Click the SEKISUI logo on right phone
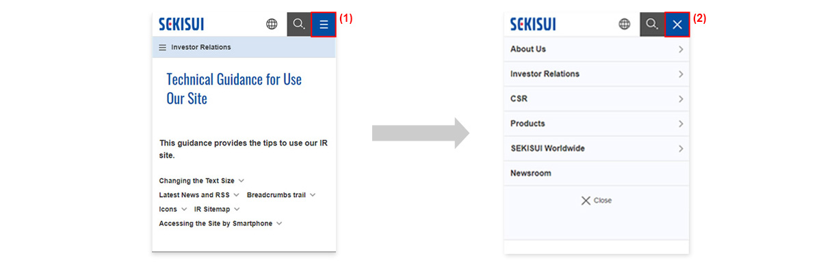The image size is (821, 271). 533,25
